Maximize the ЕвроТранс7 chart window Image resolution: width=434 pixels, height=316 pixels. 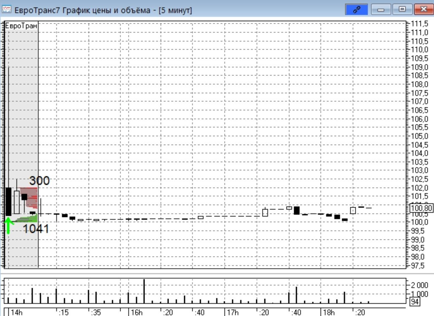[x=402, y=9]
